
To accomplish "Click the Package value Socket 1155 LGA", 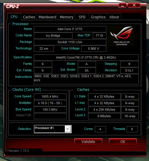I will (x=70, y=42).
